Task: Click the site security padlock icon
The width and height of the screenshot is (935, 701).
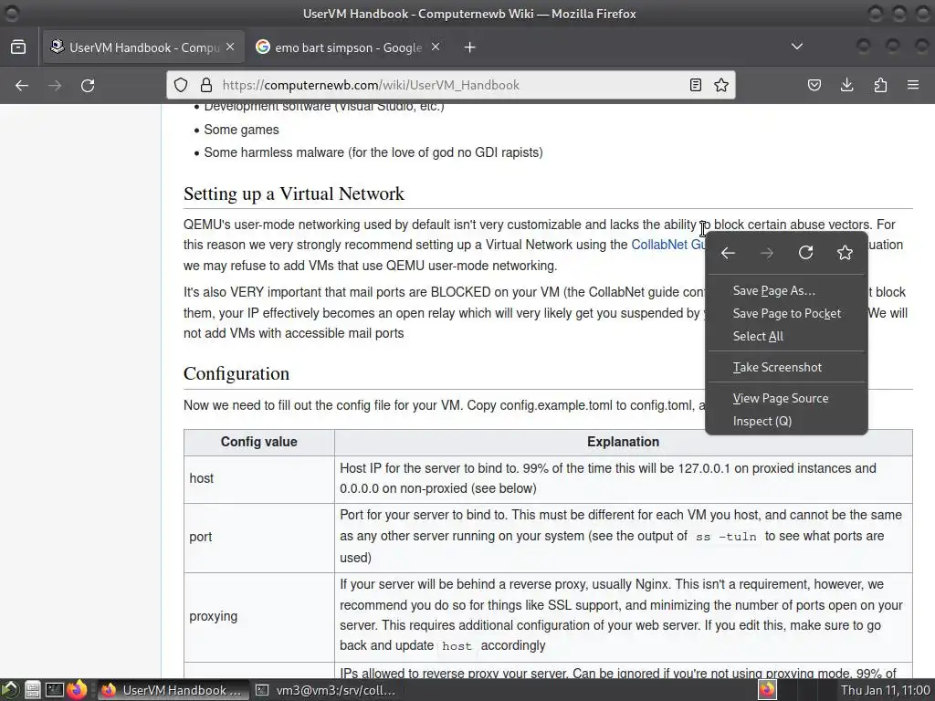Action: 205,85
